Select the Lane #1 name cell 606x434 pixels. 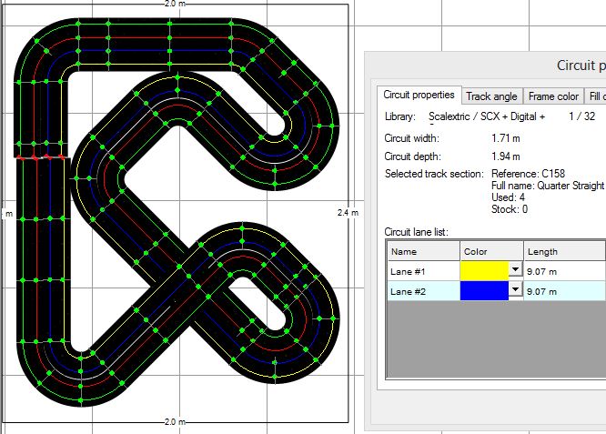tap(422, 271)
